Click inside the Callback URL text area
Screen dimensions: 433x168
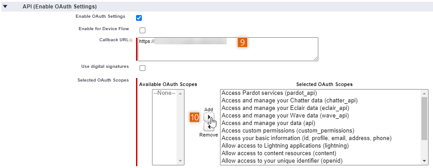pos(228,49)
